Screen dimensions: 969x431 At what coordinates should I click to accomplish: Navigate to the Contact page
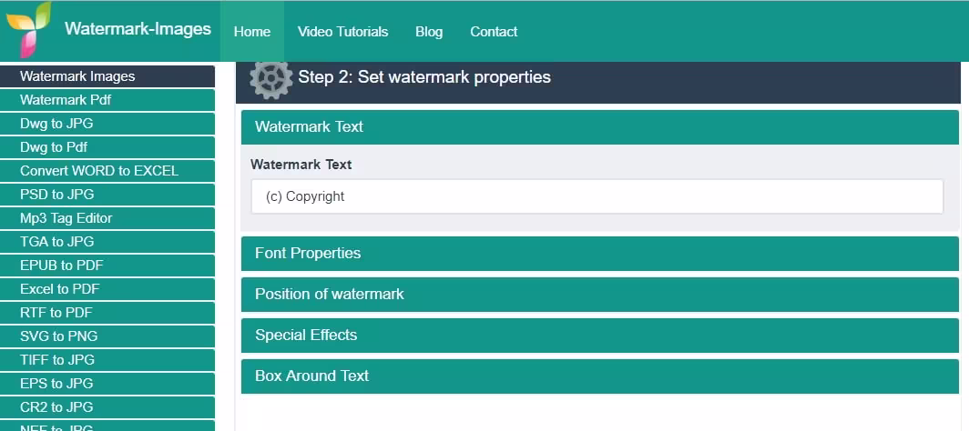[x=494, y=32]
